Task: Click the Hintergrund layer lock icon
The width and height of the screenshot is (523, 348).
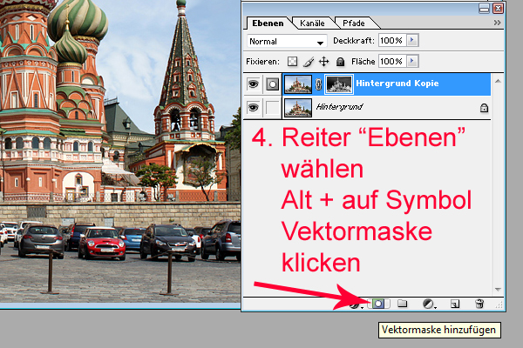Action: (x=484, y=108)
